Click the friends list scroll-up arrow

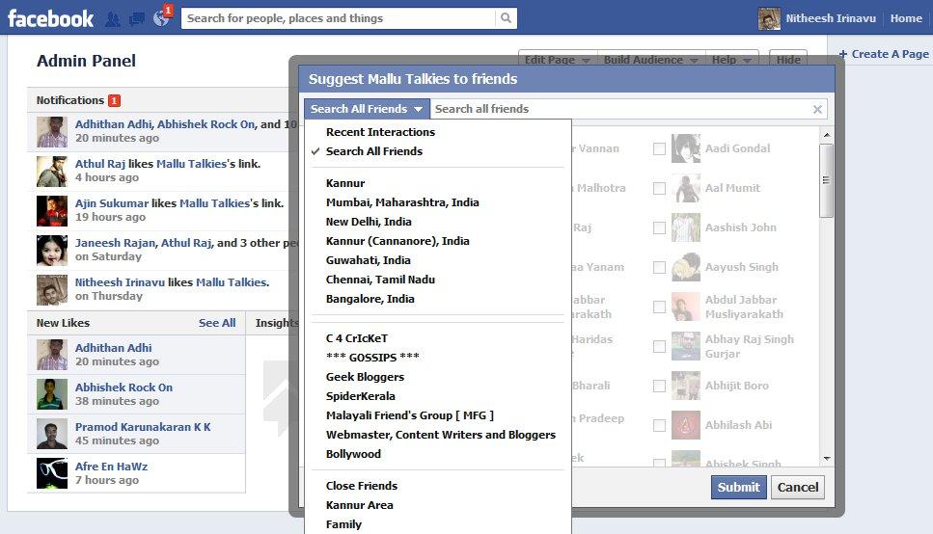(827, 135)
